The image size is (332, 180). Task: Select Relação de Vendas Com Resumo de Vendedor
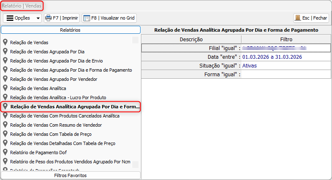point(56,125)
